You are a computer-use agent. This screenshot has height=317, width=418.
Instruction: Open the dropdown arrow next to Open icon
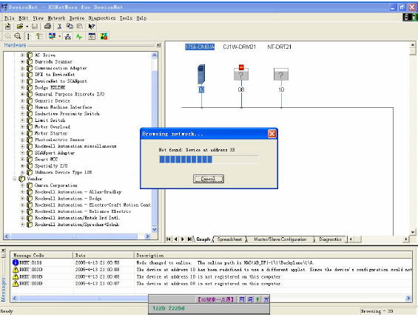27,27
